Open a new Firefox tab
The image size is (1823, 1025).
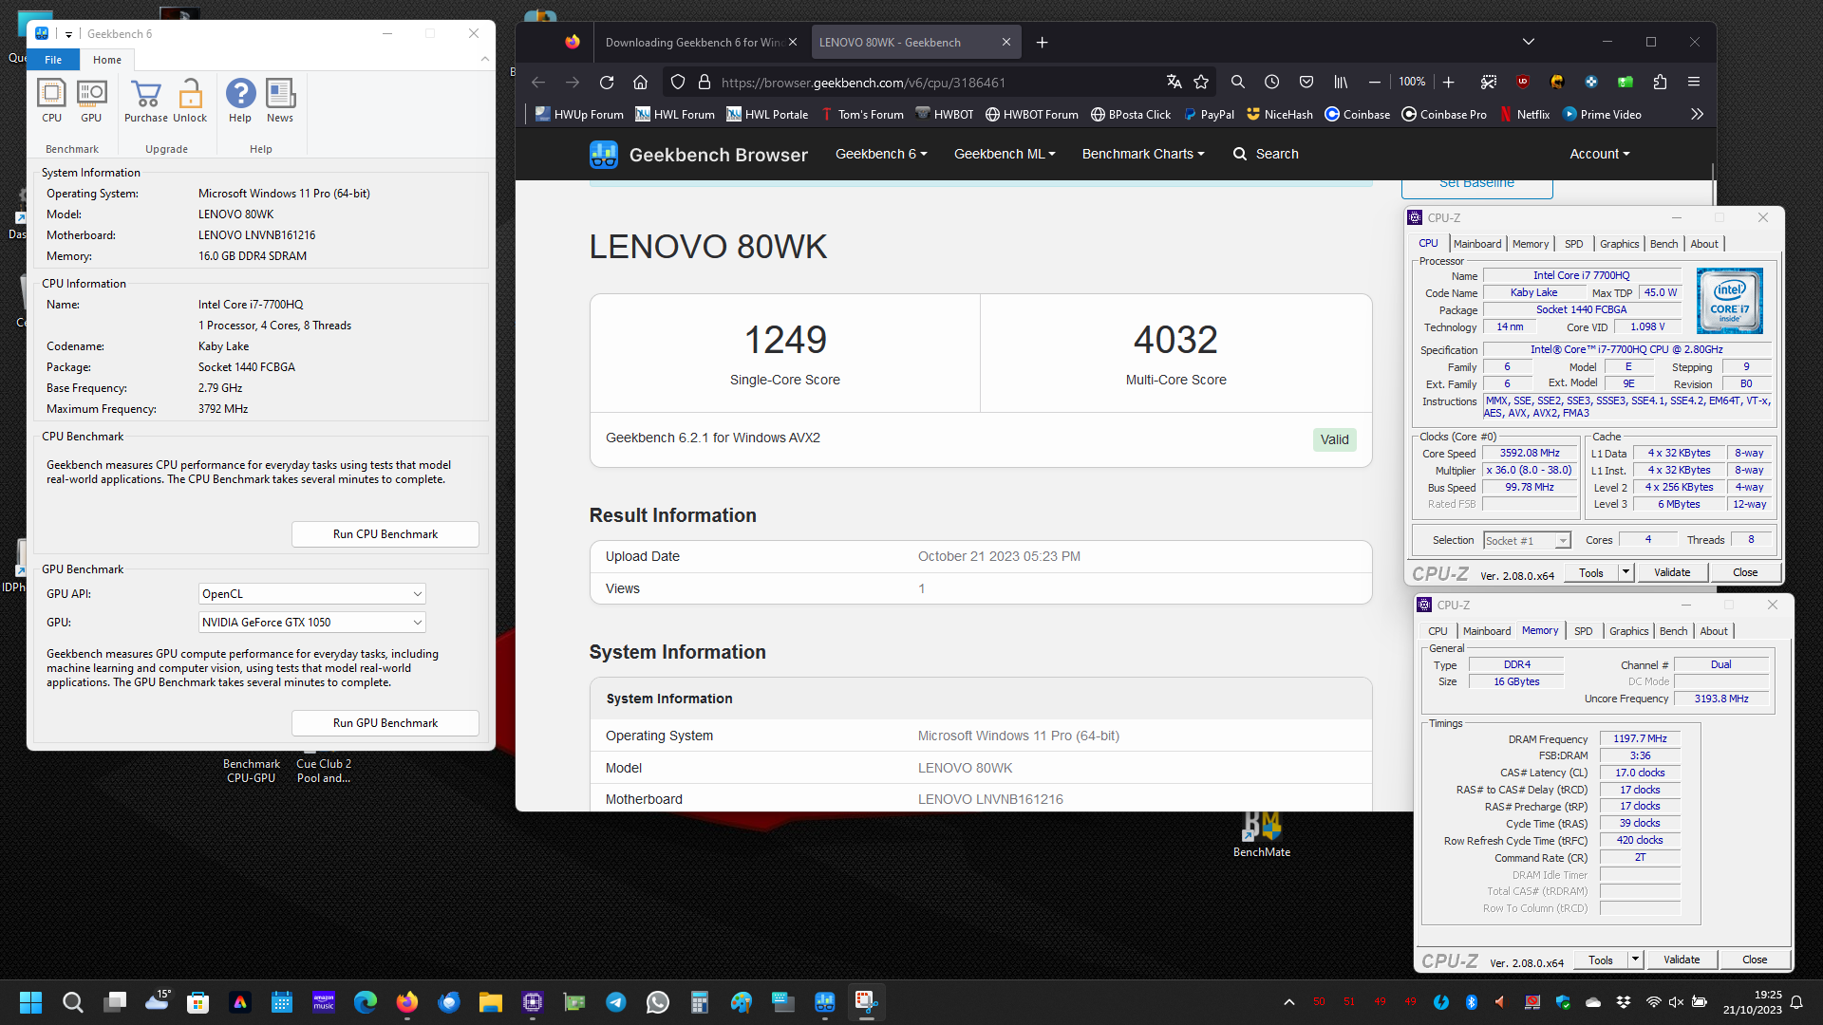coord(1042,42)
